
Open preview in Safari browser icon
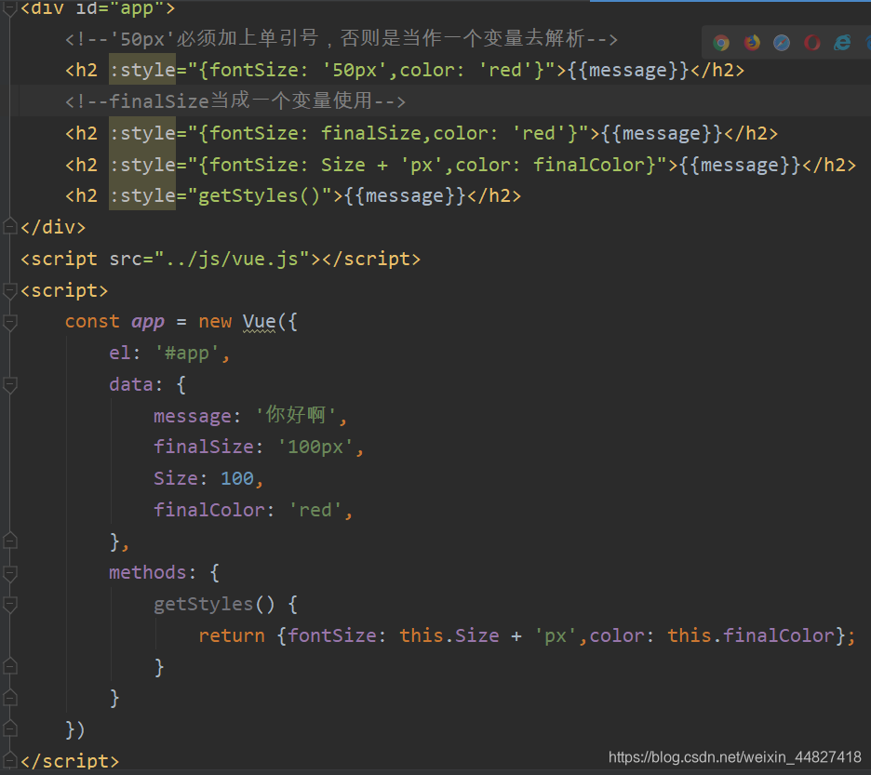coord(782,43)
